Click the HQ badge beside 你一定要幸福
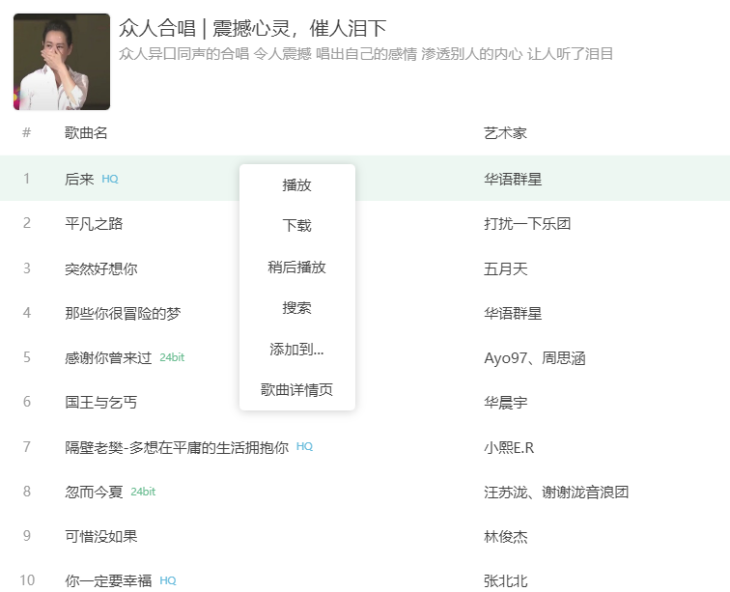 pyautogui.click(x=168, y=580)
